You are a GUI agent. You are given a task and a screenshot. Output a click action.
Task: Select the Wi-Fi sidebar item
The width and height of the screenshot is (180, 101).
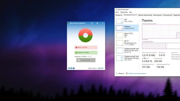click(127, 43)
